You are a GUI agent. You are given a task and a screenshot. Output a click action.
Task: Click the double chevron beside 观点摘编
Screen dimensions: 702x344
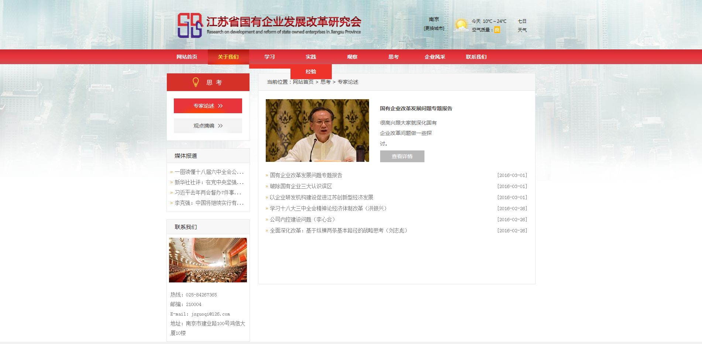[220, 126]
